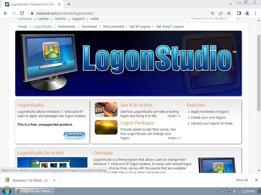Viewport: 261px width, 195px height.
Task: Open the Support top menu link
Action: pyautogui.click(x=78, y=19)
